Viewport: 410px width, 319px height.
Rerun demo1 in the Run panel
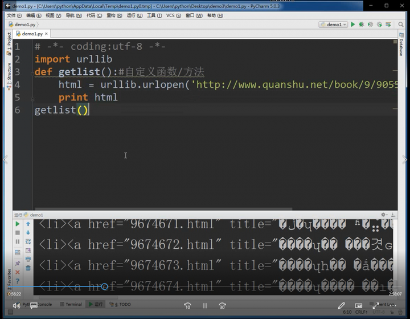pos(18,224)
